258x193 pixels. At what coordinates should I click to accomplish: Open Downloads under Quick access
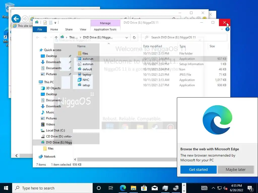(x=53, y=62)
